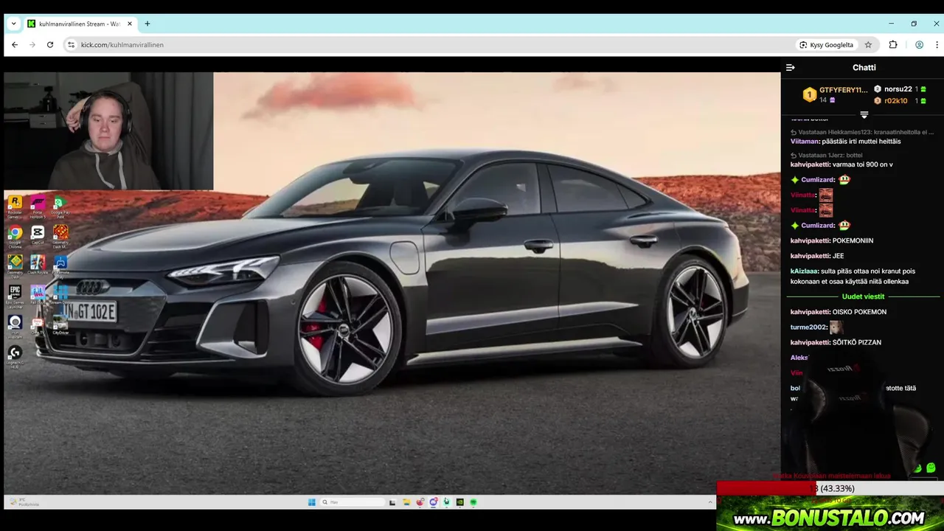
Task: Open Logitech G HUB desktop icon
Action: coord(15,355)
